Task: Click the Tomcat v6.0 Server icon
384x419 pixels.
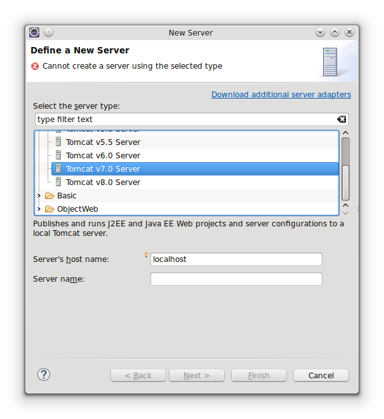Action: coord(58,155)
